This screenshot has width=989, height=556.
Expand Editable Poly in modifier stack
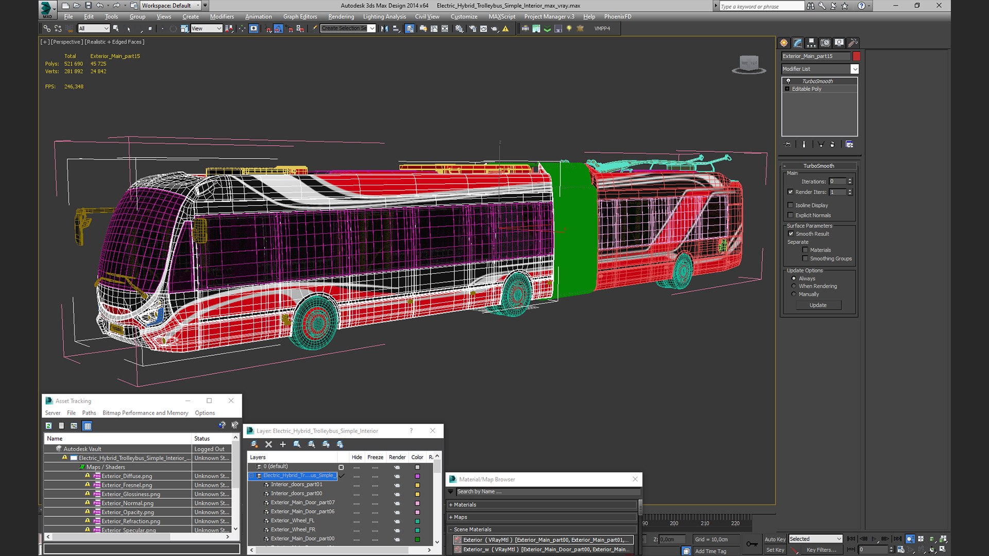pos(787,89)
